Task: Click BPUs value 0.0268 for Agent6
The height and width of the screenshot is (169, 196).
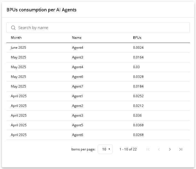Action: click(x=138, y=135)
